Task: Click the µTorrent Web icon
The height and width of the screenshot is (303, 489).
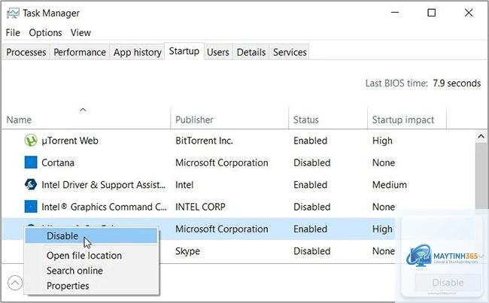Action: pyautogui.click(x=31, y=141)
